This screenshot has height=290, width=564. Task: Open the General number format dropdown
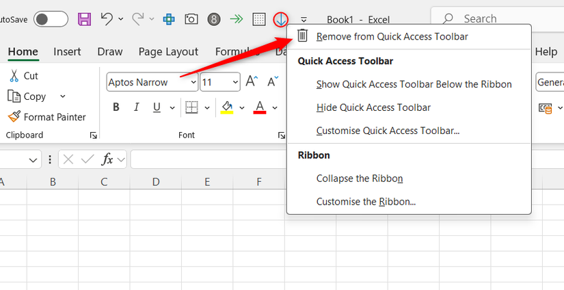[x=550, y=82]
